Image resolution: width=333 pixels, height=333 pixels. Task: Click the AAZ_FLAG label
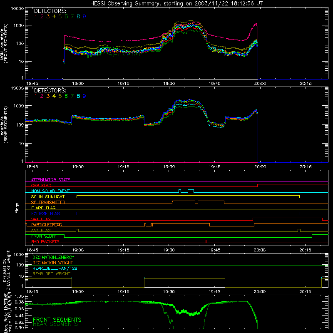click(41, 230)
